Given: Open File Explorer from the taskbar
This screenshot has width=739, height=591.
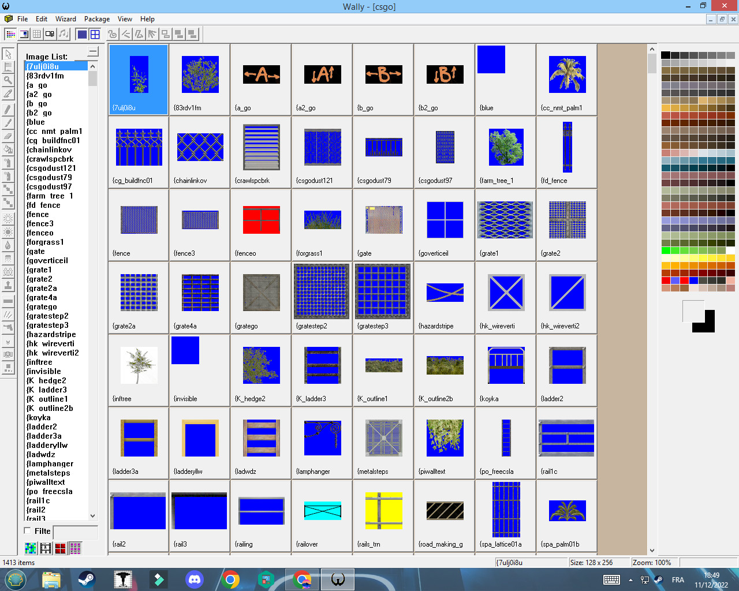Looking at the screenshot, I should pos(51,579).
